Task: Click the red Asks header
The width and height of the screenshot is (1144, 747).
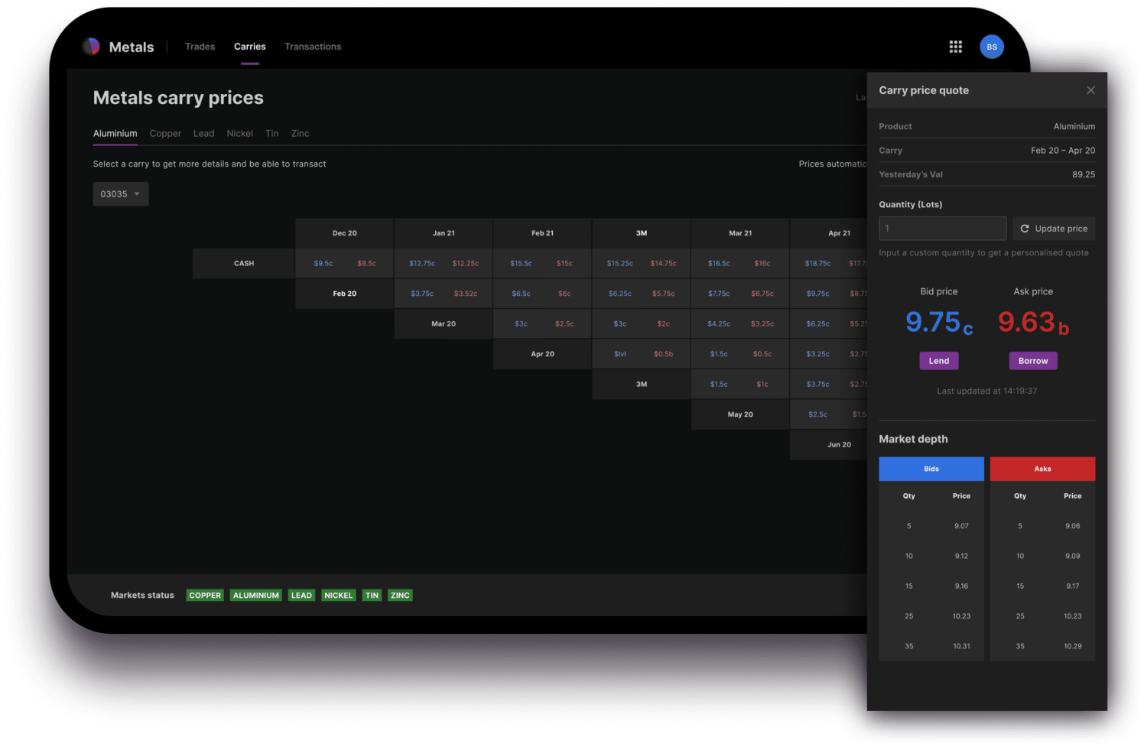Action: pos(1042,469)
